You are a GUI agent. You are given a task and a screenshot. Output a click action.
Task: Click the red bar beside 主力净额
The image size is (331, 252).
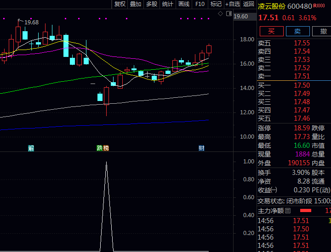click(x=305, y=211)
